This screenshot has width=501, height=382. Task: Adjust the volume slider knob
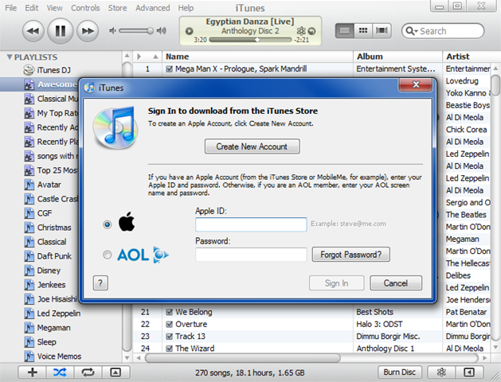[150, 30]
